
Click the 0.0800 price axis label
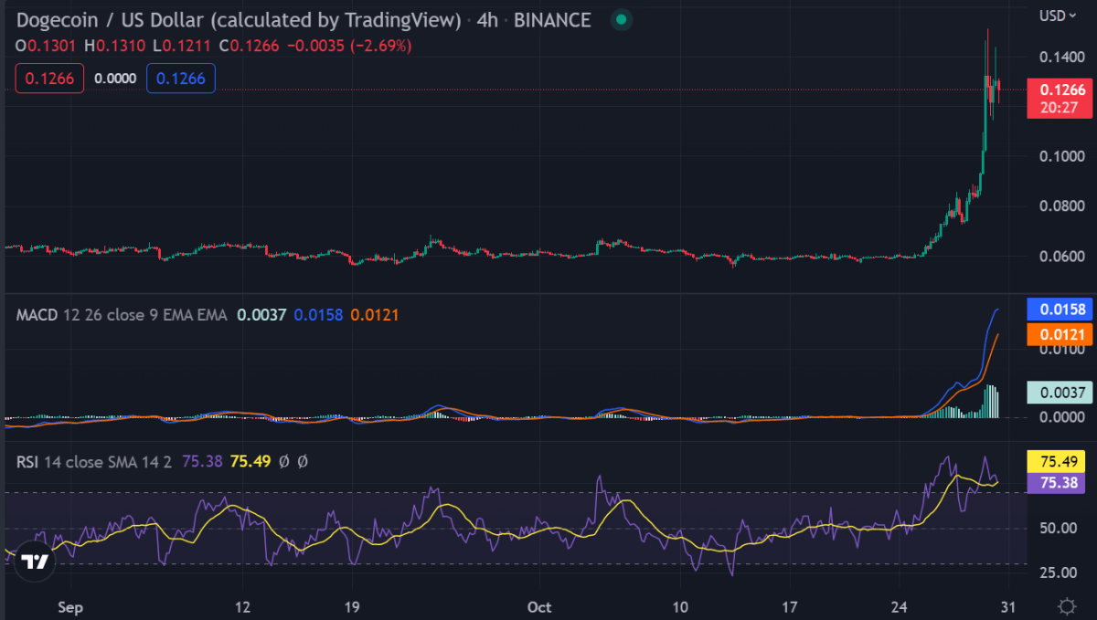coord(1063,205)
